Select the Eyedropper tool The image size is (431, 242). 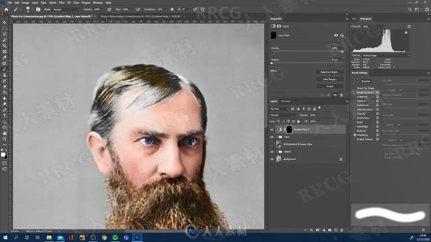coord(4,57)
